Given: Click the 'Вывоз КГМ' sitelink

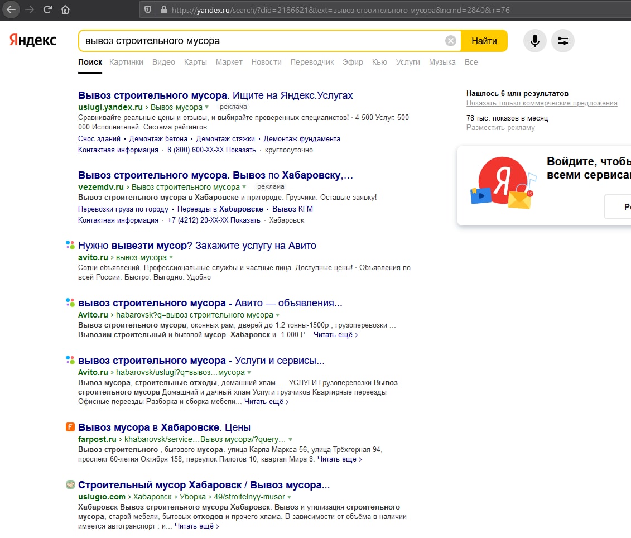Looking at the screenshot, I should [x=292, y=209].
